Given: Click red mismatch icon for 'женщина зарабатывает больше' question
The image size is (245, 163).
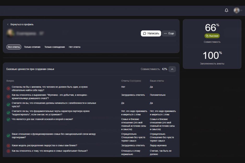Looking at the screenshot, I should [x=8, y=151].
